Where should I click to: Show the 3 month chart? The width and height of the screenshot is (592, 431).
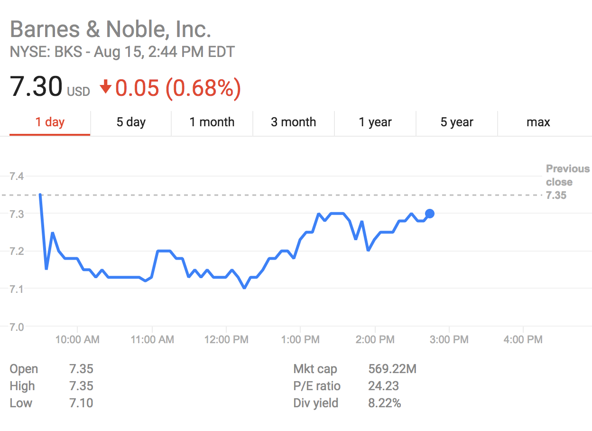click(x=293, y=122)
